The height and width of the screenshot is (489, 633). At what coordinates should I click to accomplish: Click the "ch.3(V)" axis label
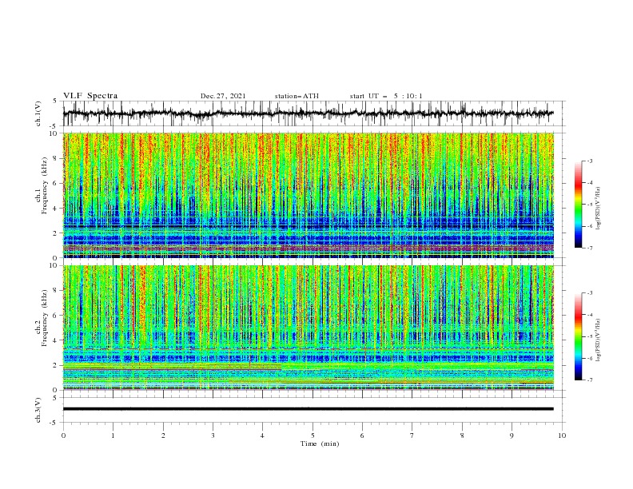38,410
